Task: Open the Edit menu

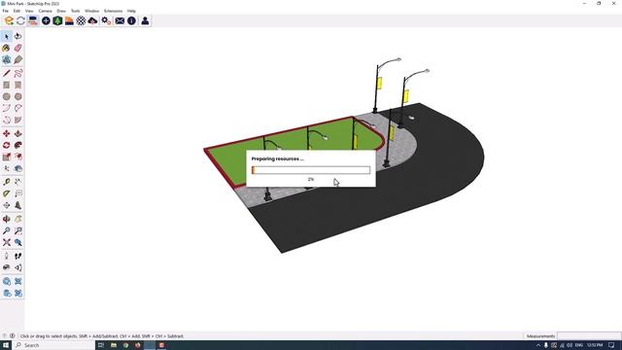Action: (17, 11)
